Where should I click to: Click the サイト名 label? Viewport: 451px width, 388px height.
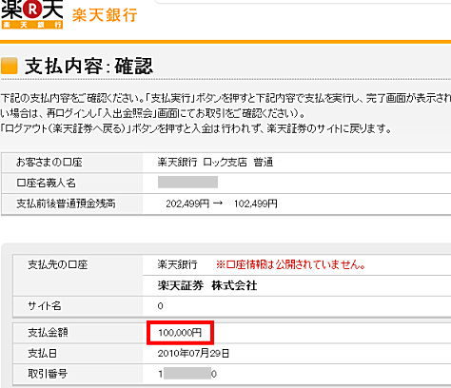[45, 306]
